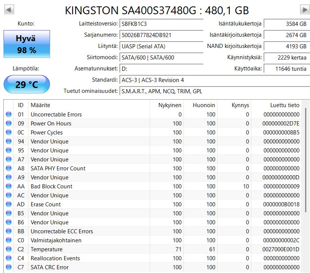
Task: Click status dot of Bad Block Count row
Action: [x=9, y=186]
